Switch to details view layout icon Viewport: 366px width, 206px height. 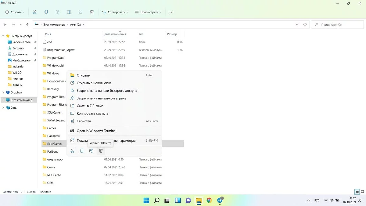(x=357, y=192)
